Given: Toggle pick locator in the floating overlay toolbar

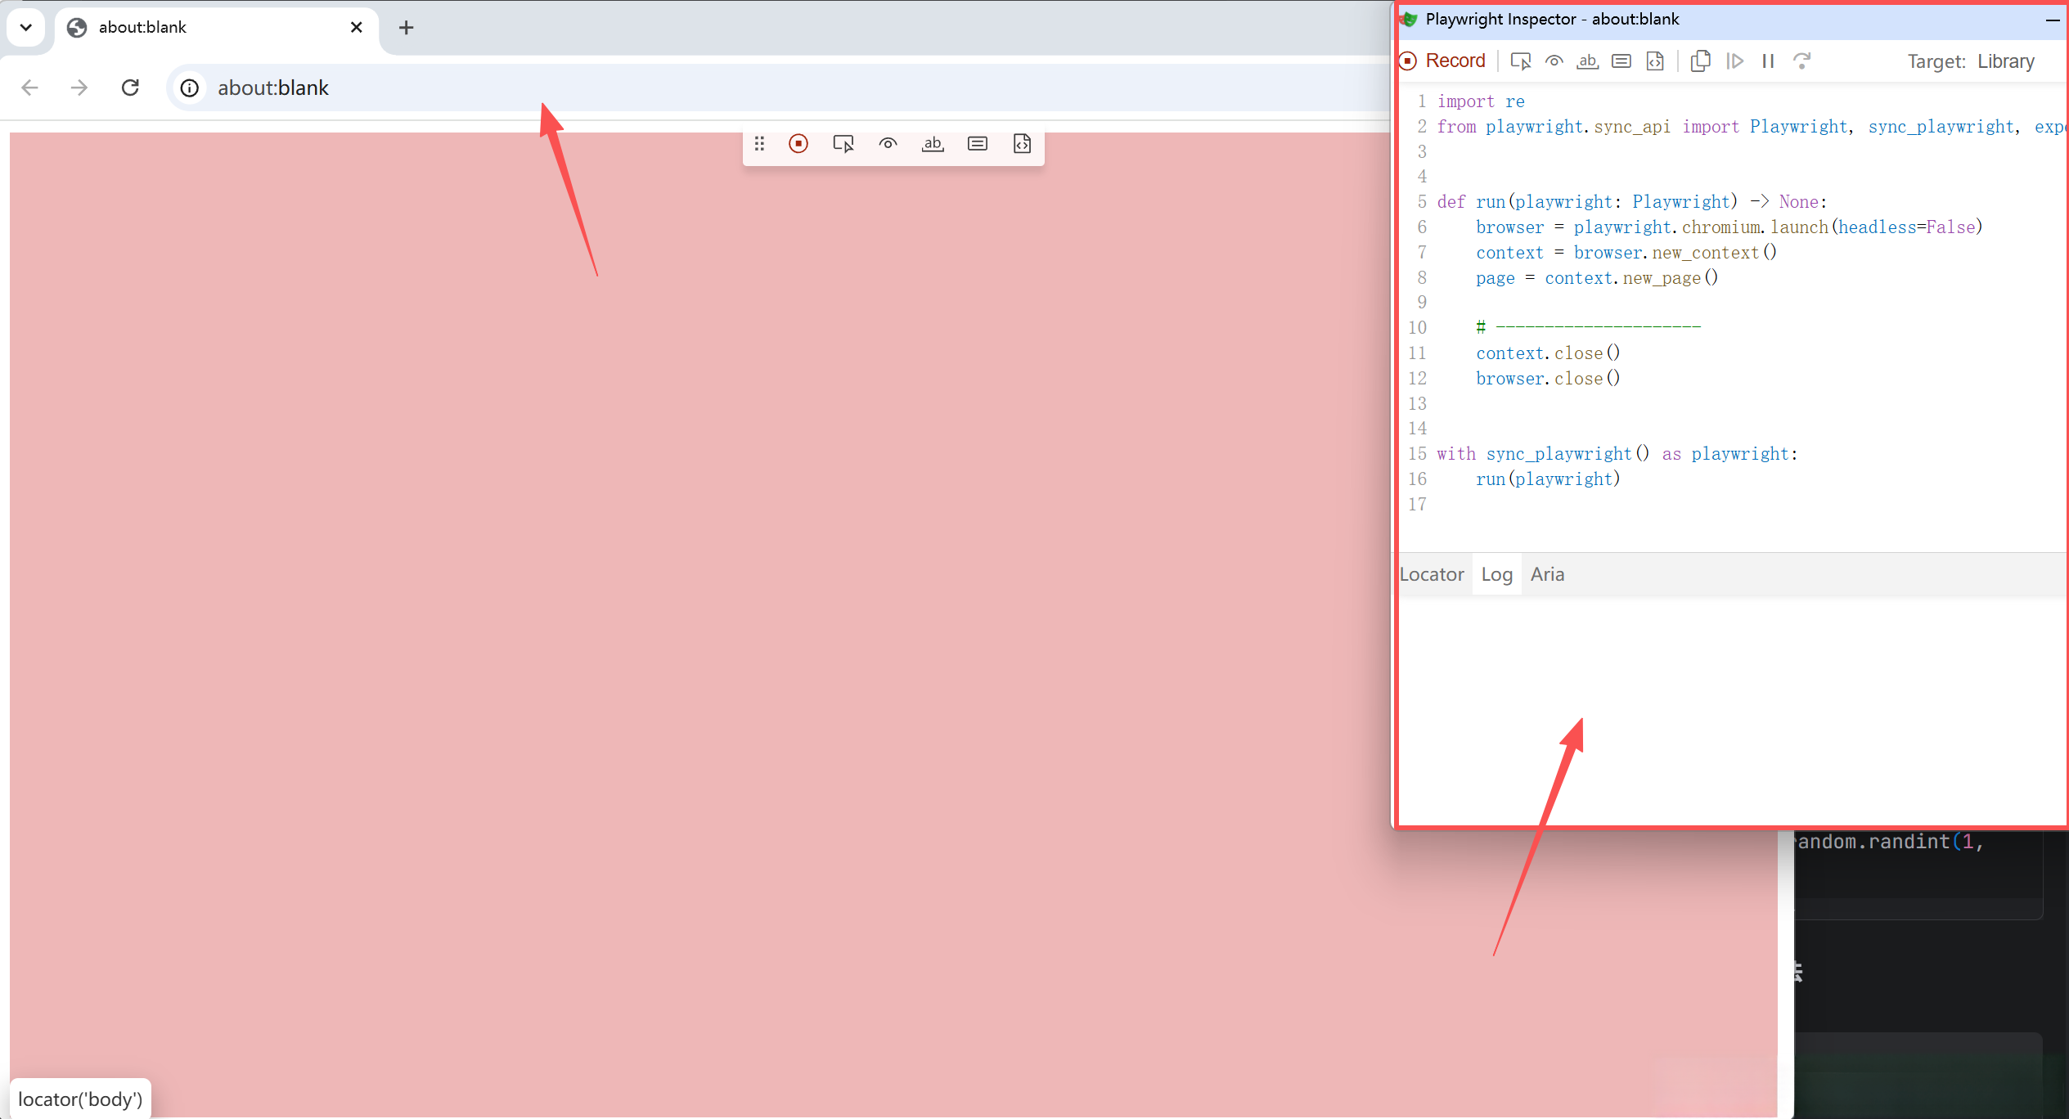Looking at the screenshot, I should [843, 144].
